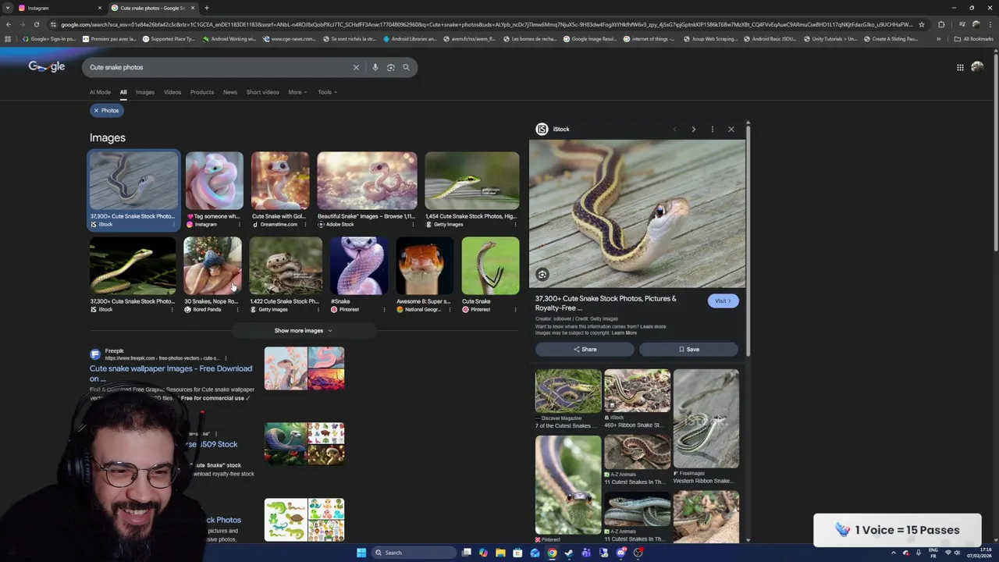Open the Adobe Stock Beautiful Snake thumbnail

pyautogui.click(x=367, y=181)
